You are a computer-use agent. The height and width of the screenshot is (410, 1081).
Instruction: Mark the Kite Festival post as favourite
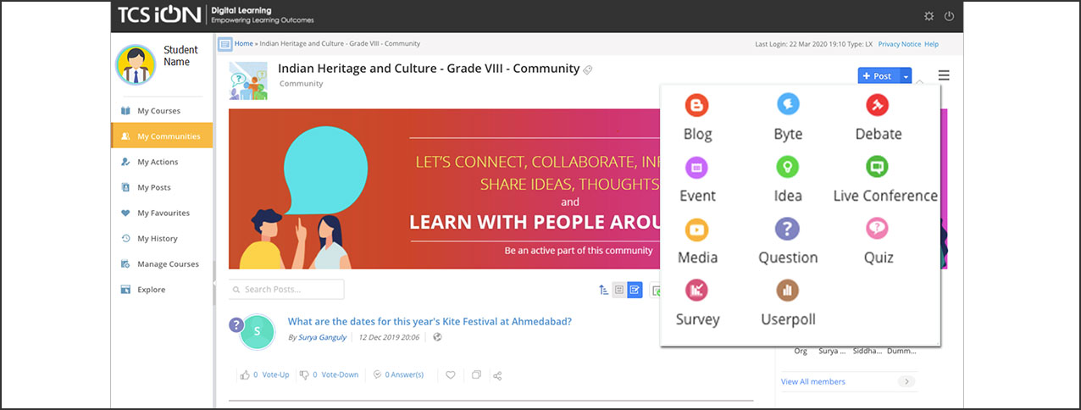[x=451, y=375]
